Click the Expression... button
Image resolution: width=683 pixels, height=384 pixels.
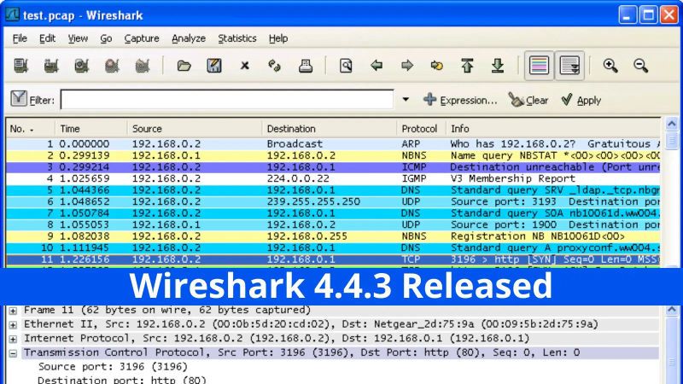click(460, 100)
